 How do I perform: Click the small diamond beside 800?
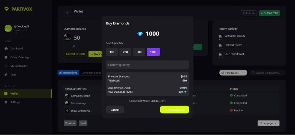185,92
